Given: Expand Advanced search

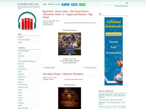Looking at the screenshot, I should coord(121,6).
